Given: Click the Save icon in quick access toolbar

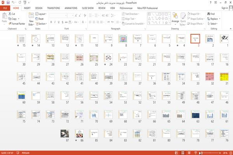Looking at the screenshot, I should pyautogui.click(x=8, y=2).
